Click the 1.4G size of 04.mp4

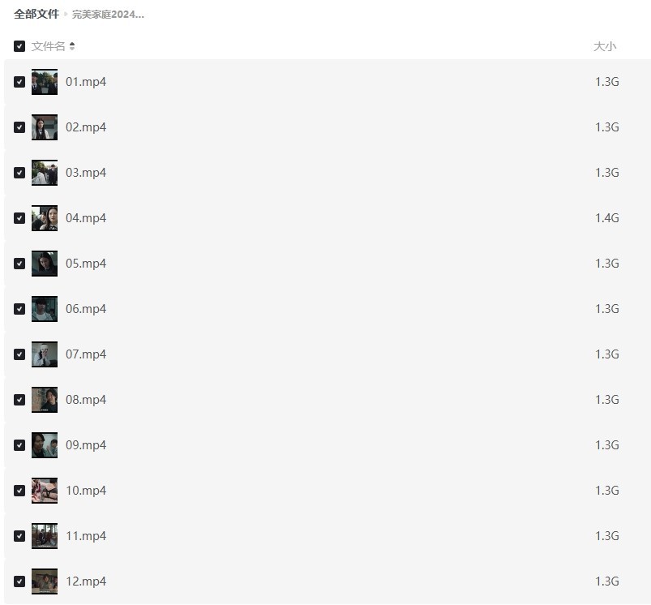click(607, 218)
